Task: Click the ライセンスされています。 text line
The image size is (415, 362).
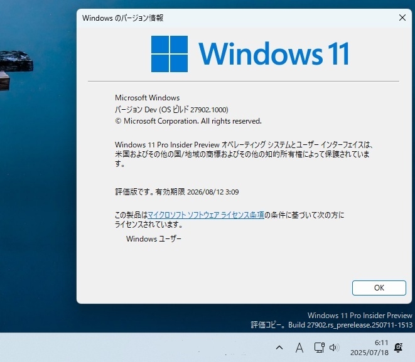Action: [x=149, y=225]
